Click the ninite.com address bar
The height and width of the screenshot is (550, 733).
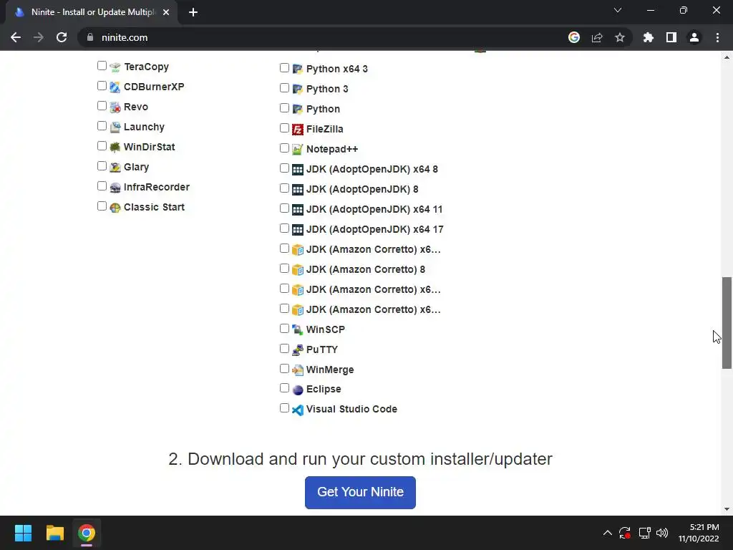pyautogui.click(x=322, y=37)
